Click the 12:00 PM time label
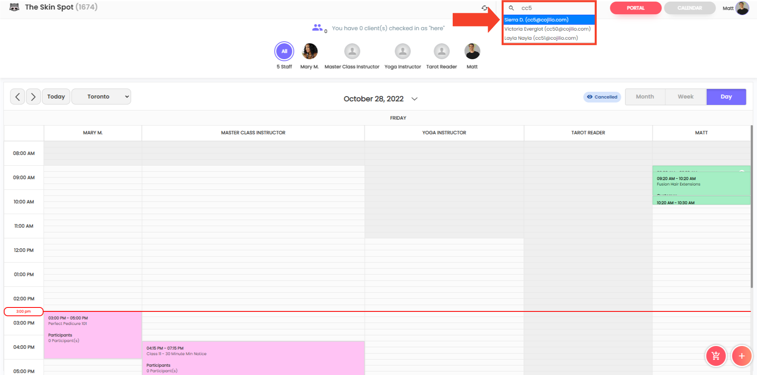The height and width of the screenshot is (375, 757). click(24, 250)
